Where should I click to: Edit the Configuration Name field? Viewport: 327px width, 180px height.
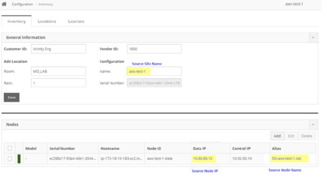point(154,71)
